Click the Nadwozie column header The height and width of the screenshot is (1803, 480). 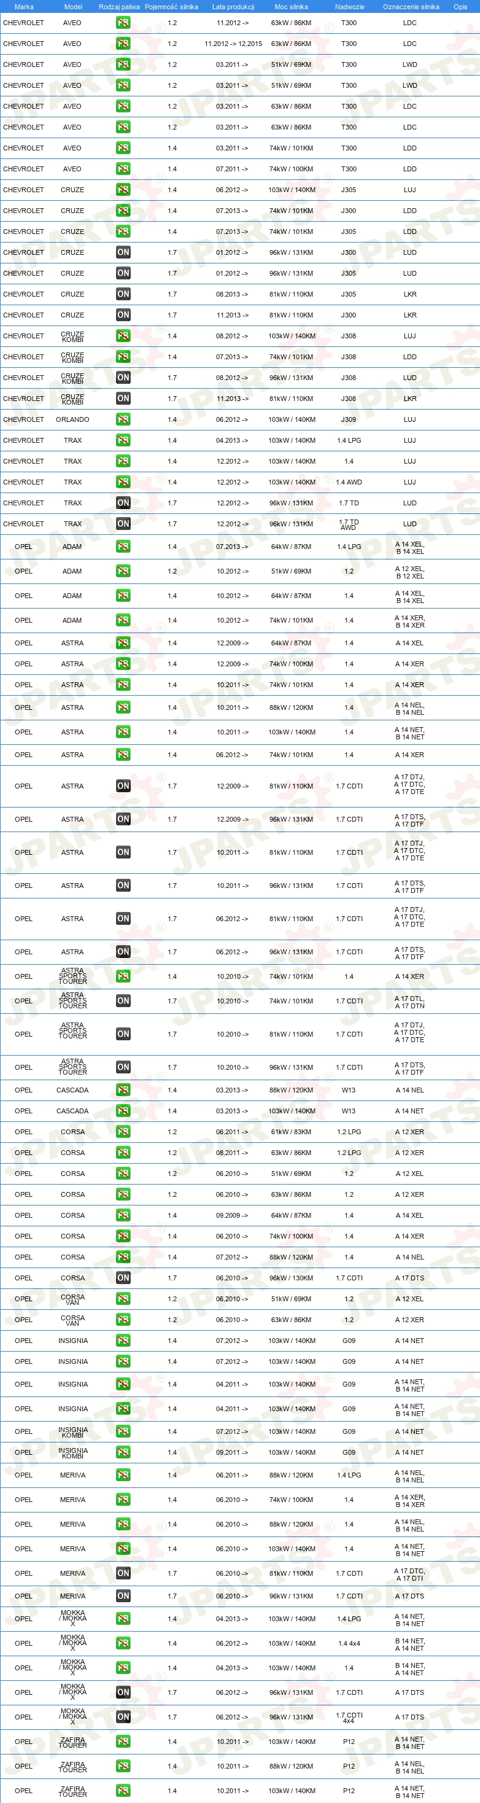point(349,6)
